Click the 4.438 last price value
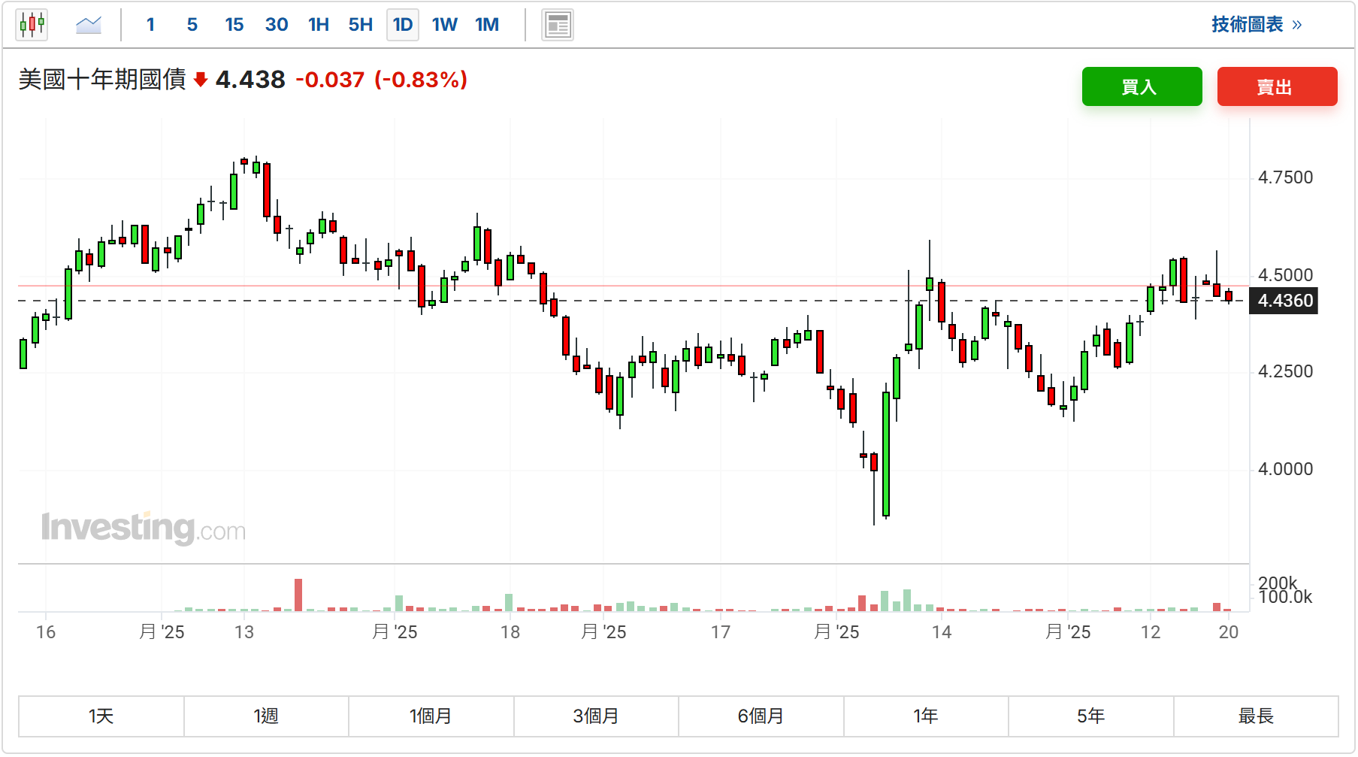The image size is (1358, 757). point(250,79)
